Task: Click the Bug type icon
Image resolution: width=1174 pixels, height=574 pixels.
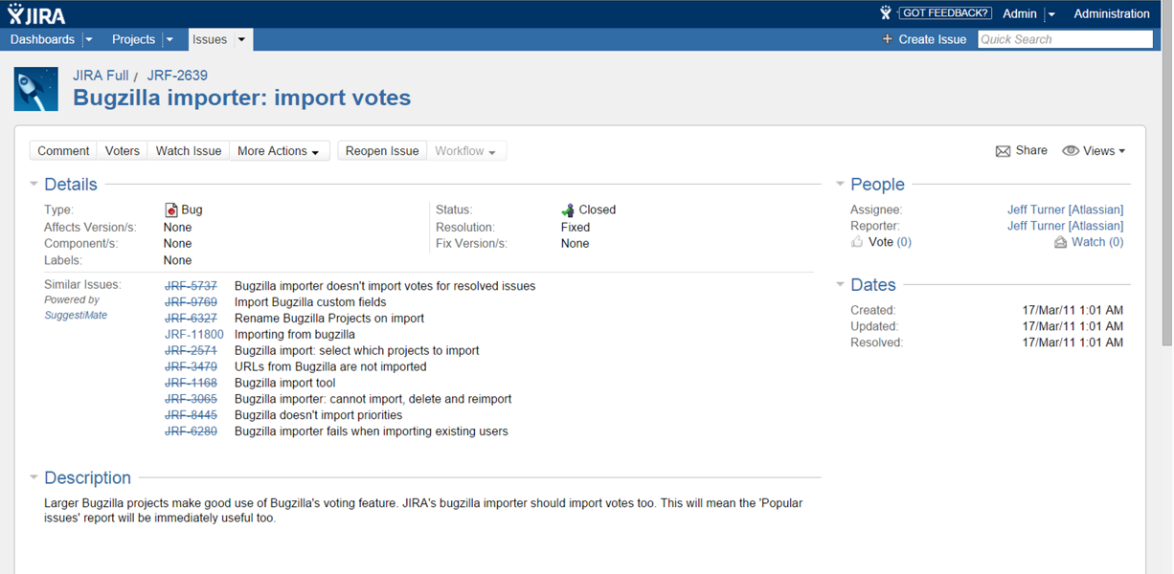Action: 171,210
